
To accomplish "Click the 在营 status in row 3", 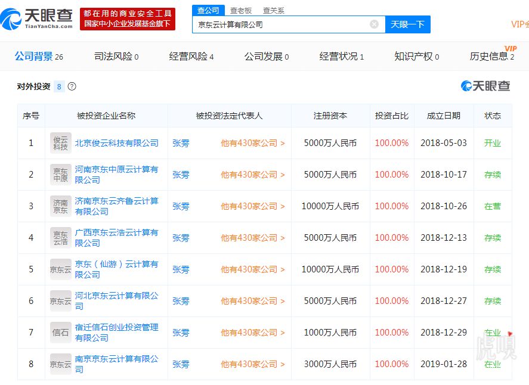I will pyautogui.click(x=493, y=206).
